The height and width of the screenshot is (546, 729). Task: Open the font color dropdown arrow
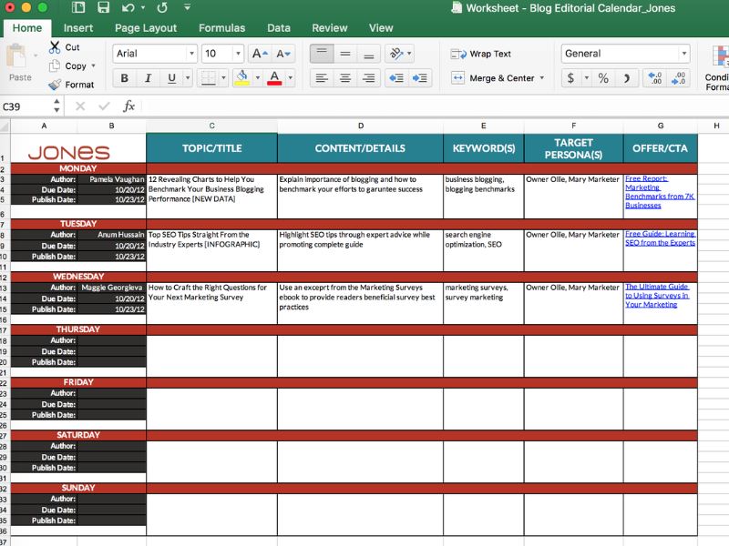(x=291, y=77)
